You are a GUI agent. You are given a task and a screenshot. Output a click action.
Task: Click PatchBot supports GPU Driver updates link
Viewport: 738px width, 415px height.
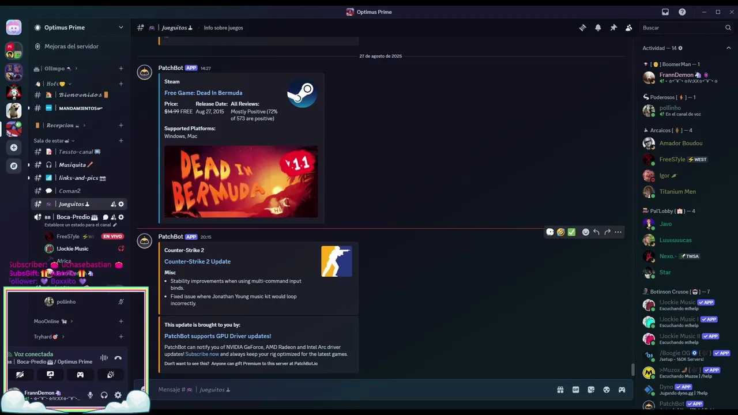coord(217,336)
